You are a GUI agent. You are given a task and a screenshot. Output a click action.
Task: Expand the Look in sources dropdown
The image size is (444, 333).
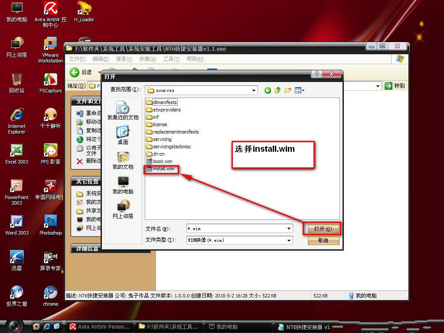coord(254,90)
